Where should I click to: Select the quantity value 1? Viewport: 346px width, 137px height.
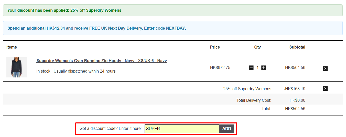257,68
